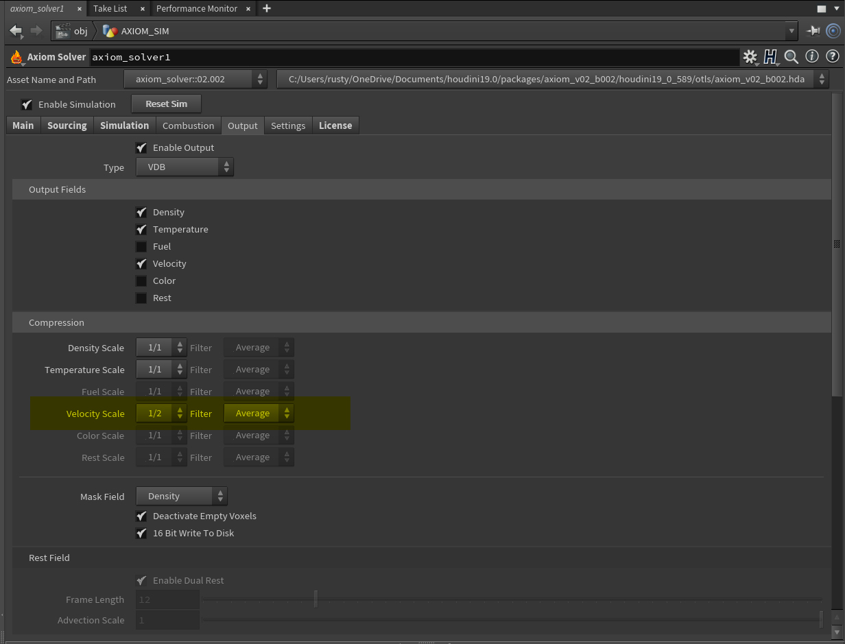This screenshot has height=644, width=845.
Task: Enable the Fuel output field
Action: pyautogui.click(x=141, y=246)
